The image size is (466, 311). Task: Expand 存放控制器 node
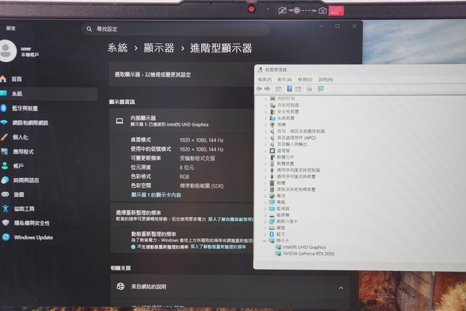pos(266,105)
